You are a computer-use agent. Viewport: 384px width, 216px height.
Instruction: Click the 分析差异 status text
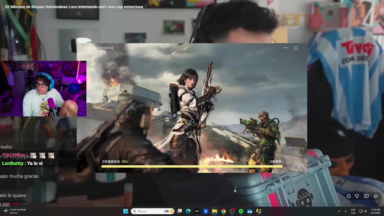(x=275, y=162)
